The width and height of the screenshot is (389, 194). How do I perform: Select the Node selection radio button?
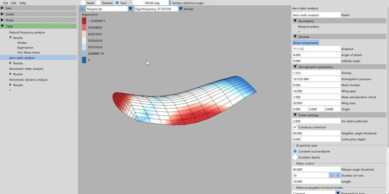[83, 3]
